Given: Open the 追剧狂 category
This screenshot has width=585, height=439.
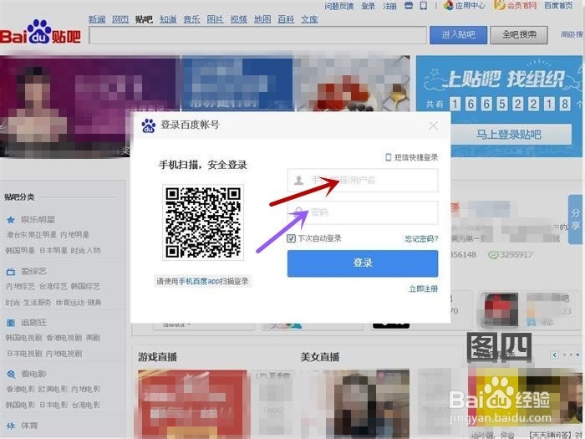Looking at the screenshot, I should (x=33, y=322).
